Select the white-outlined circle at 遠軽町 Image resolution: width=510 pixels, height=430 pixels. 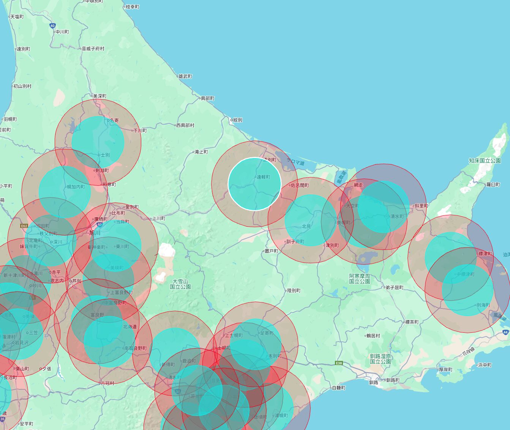coord(254,184)
